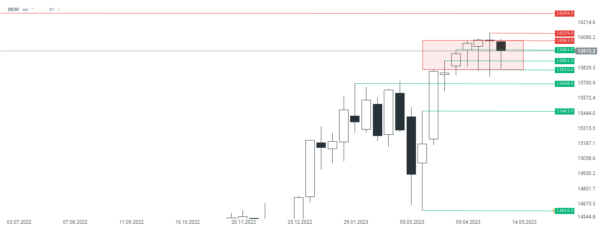Click the green 15816.0 price tag
Viewport: 602px width, 229px height.
click(565, 70)
